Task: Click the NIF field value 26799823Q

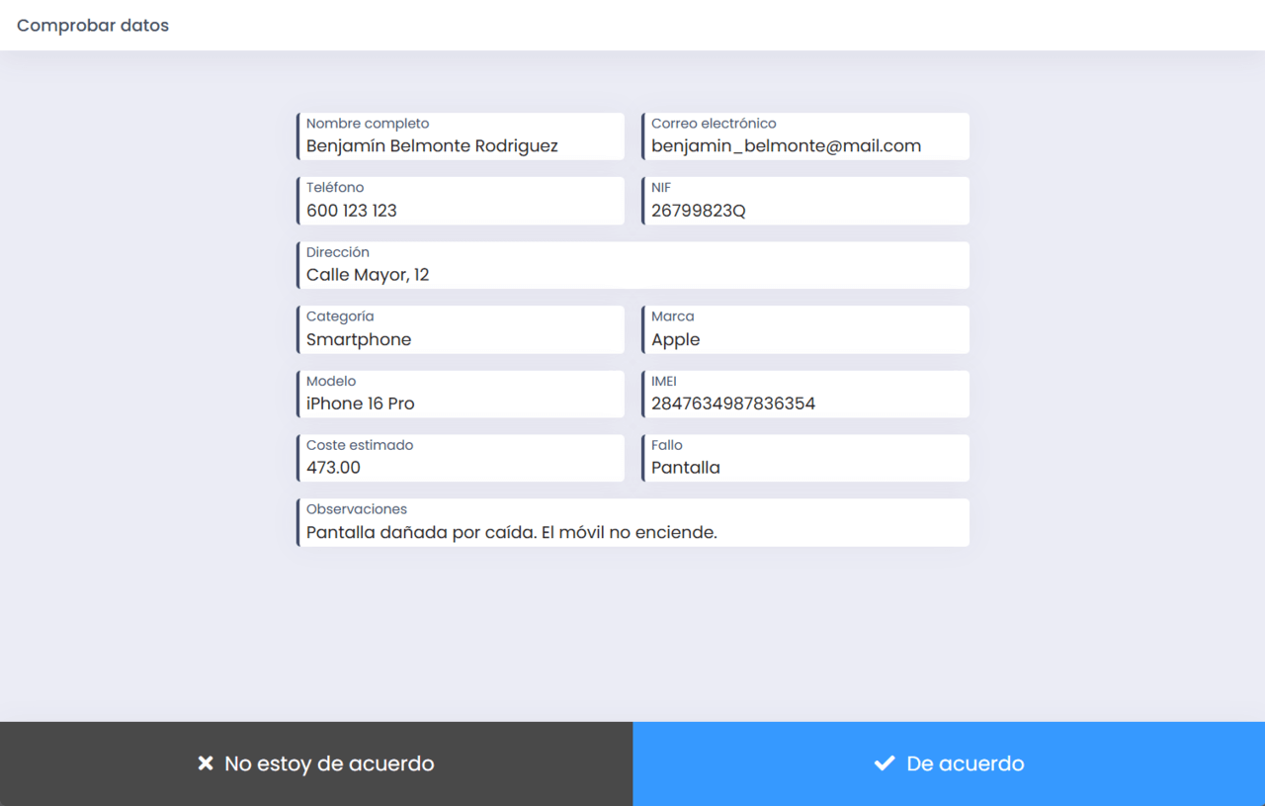Action: click(699, 211)
